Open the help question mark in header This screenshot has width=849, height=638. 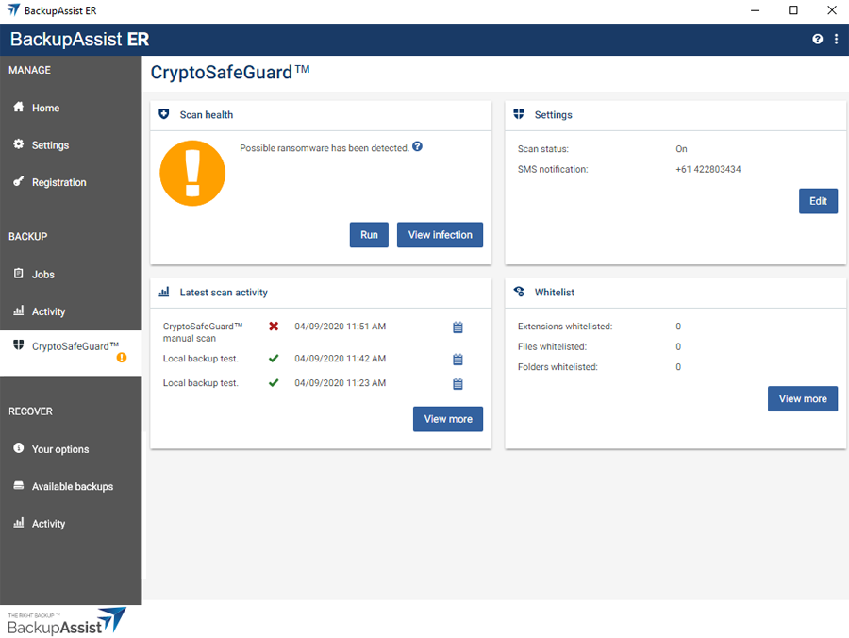pos(818,39)
